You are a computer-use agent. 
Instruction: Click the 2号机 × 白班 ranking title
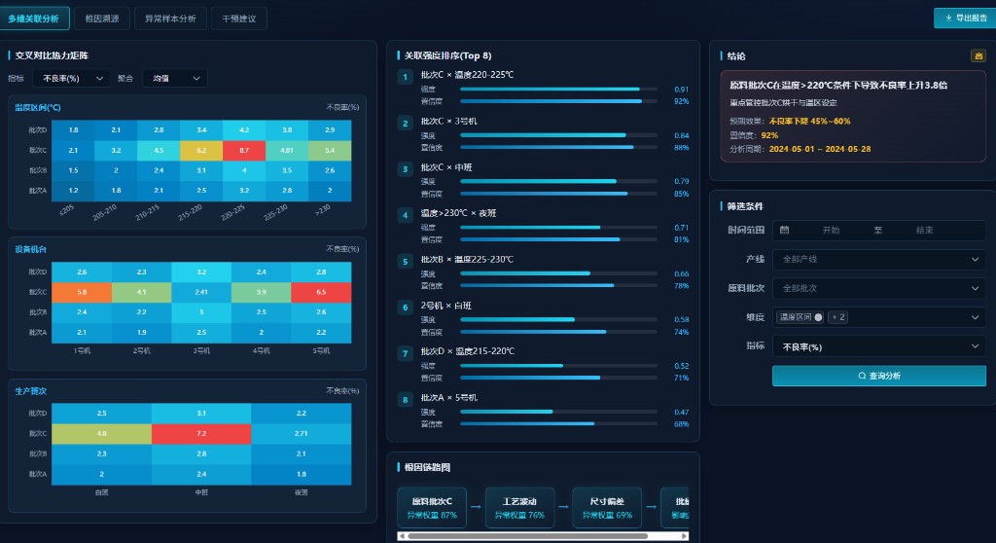click(x=445, y=306)
